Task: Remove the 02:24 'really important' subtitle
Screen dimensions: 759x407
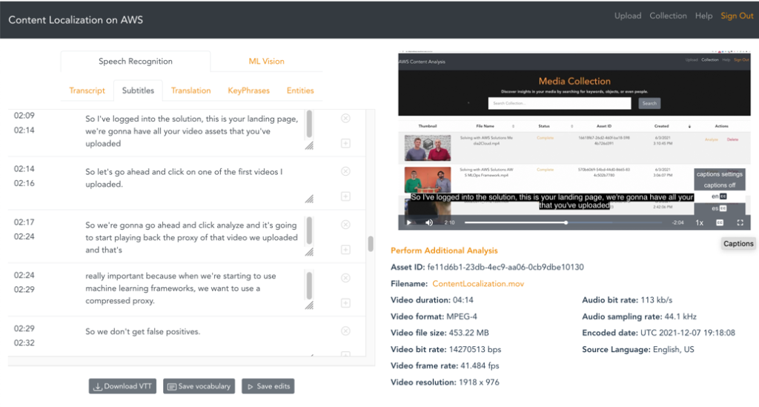Action: pyautogui.click(x=345, y=278)
